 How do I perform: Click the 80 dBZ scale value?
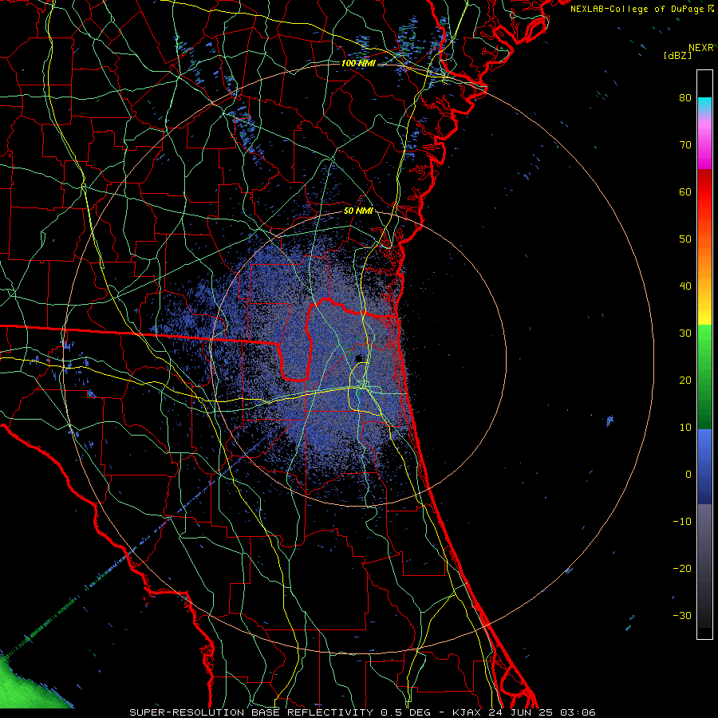click(685, 97)
